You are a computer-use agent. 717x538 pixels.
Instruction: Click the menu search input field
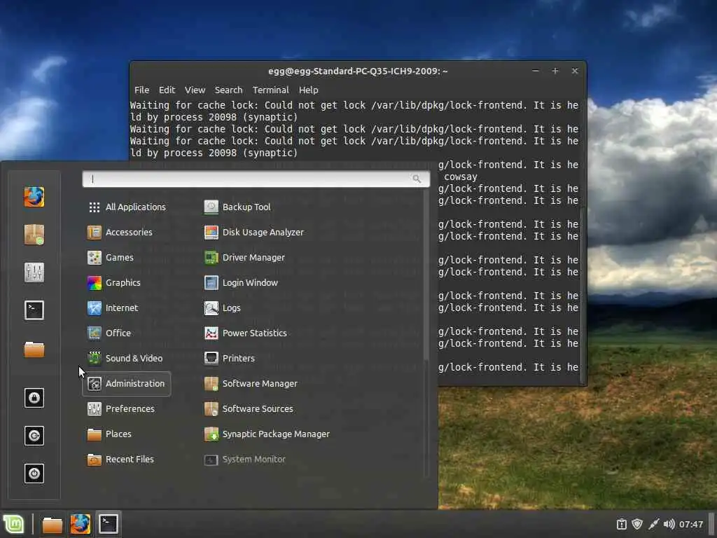pos(256,179)
